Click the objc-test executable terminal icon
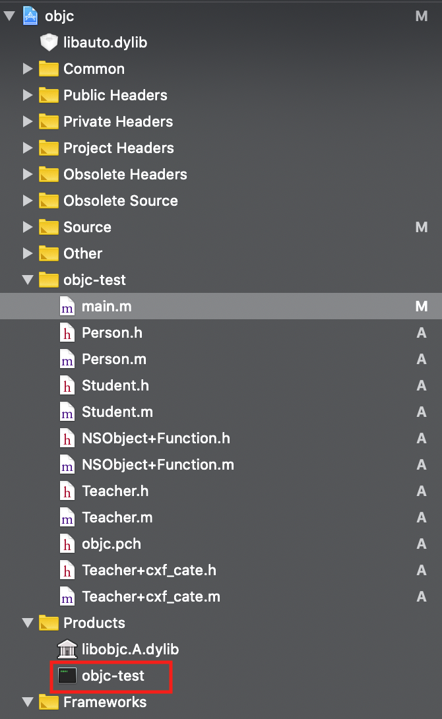Viewport: 442px width, 719px height. (x=67, y=676)
